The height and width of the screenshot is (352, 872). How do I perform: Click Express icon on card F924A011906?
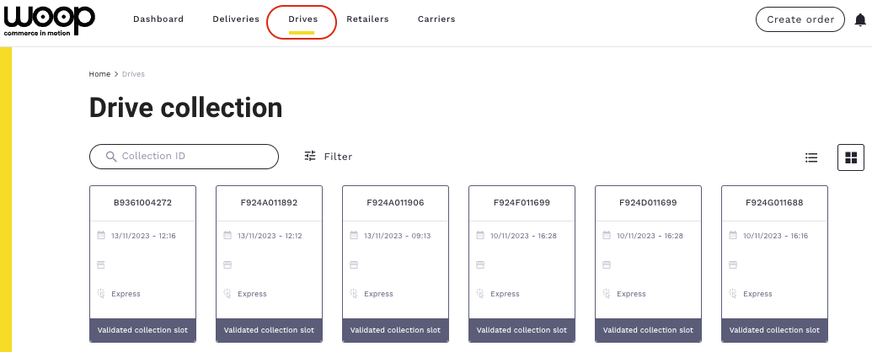pos(354,294)
